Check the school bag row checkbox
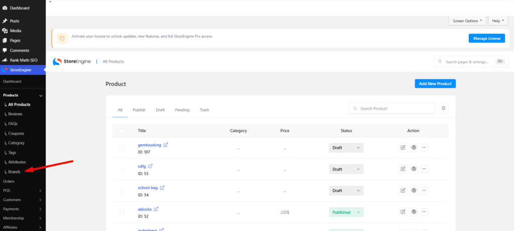The width and height of the screenshot is (514, 231). [x=122, y=191]
